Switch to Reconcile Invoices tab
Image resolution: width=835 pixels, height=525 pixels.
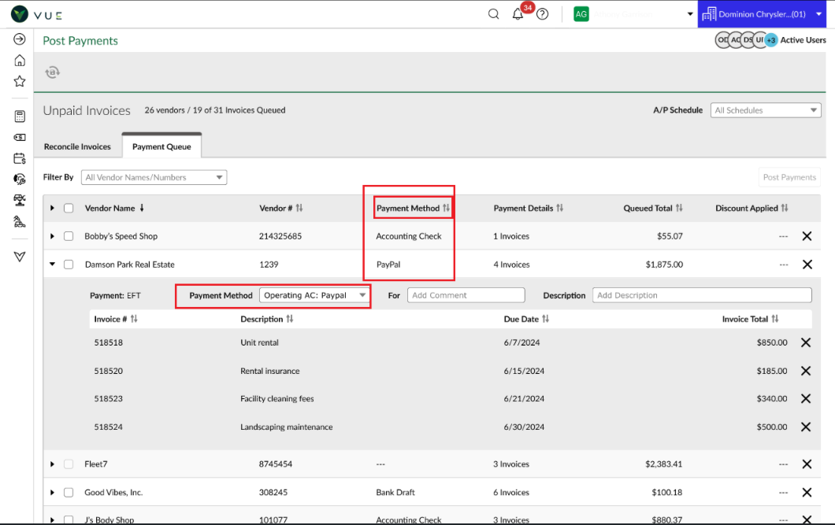tap(77, 146)
